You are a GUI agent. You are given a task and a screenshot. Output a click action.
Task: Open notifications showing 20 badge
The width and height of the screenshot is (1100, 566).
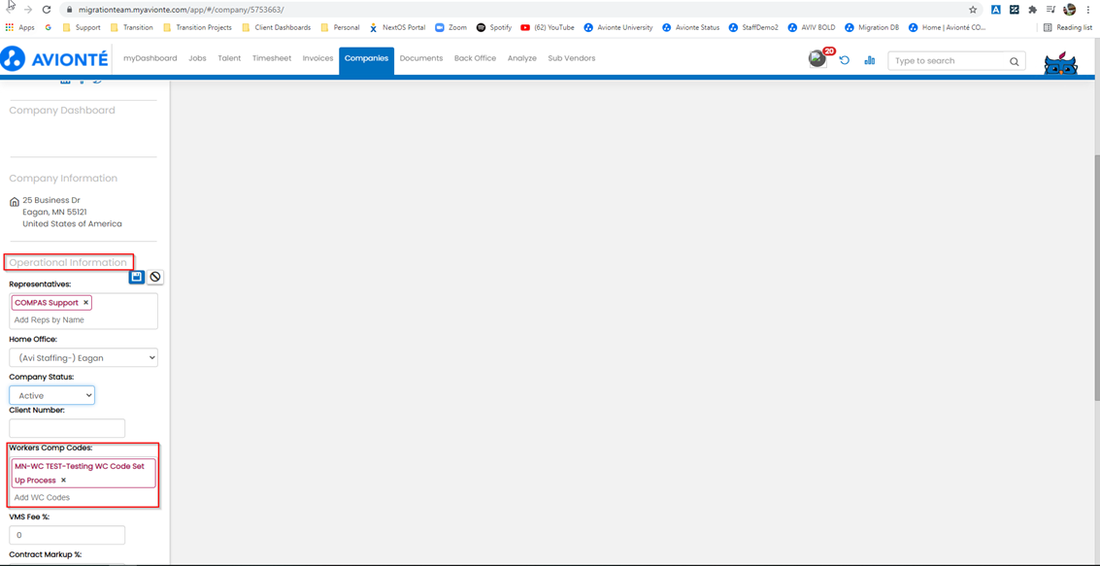[x=817, y=59]
